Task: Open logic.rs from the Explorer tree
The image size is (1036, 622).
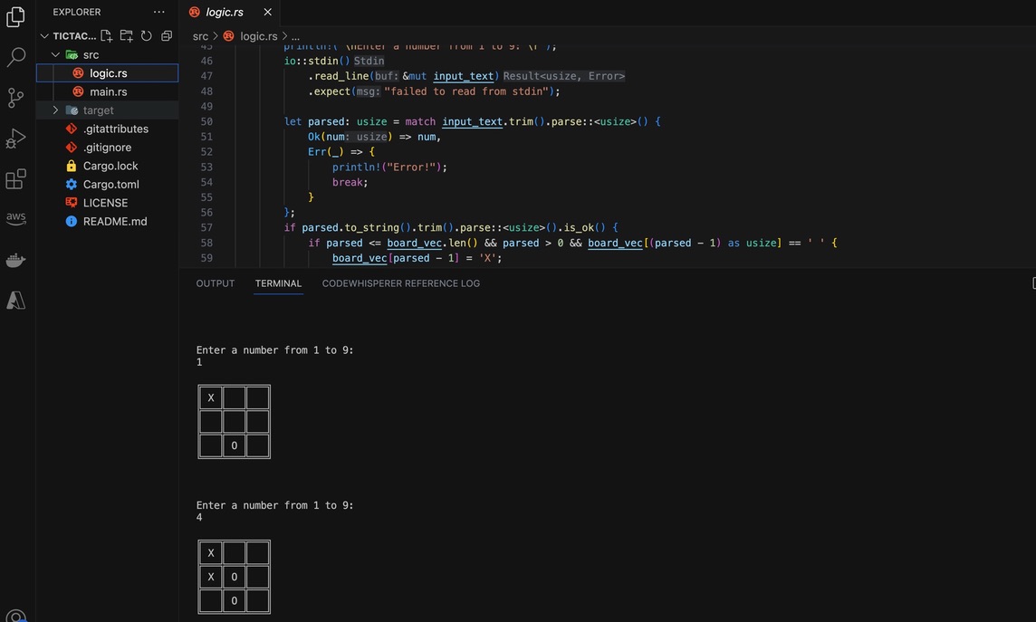Action: [x=107, y=73]
